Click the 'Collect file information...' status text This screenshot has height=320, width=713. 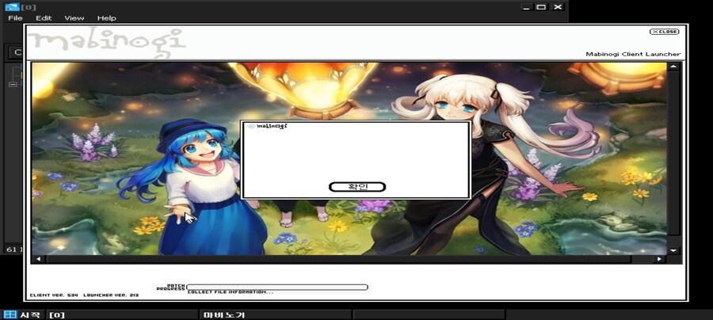point(230,292)
